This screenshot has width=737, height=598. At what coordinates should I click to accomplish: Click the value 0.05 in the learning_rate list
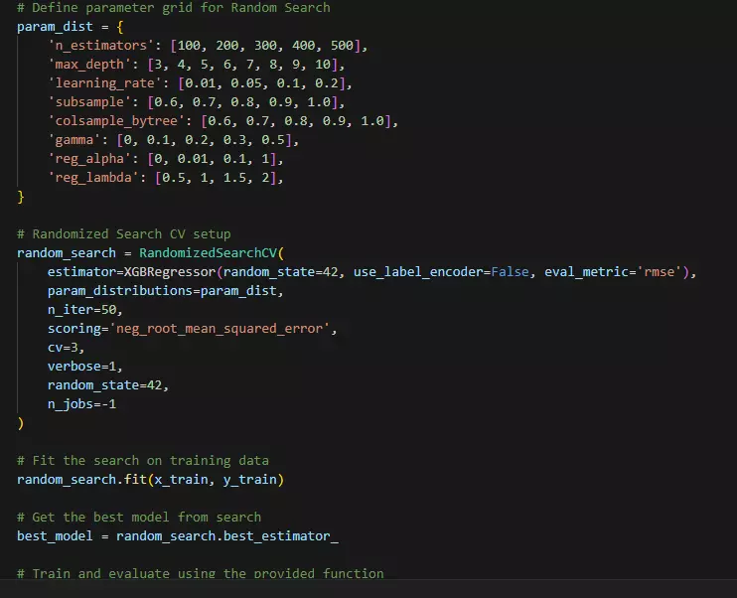pos(246,83)
